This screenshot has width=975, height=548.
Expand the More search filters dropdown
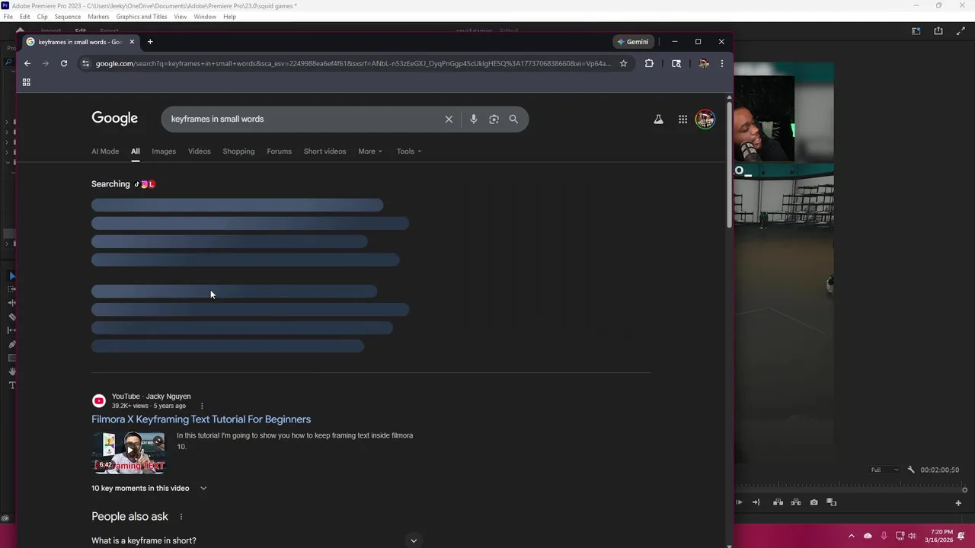tap(370, 151)
